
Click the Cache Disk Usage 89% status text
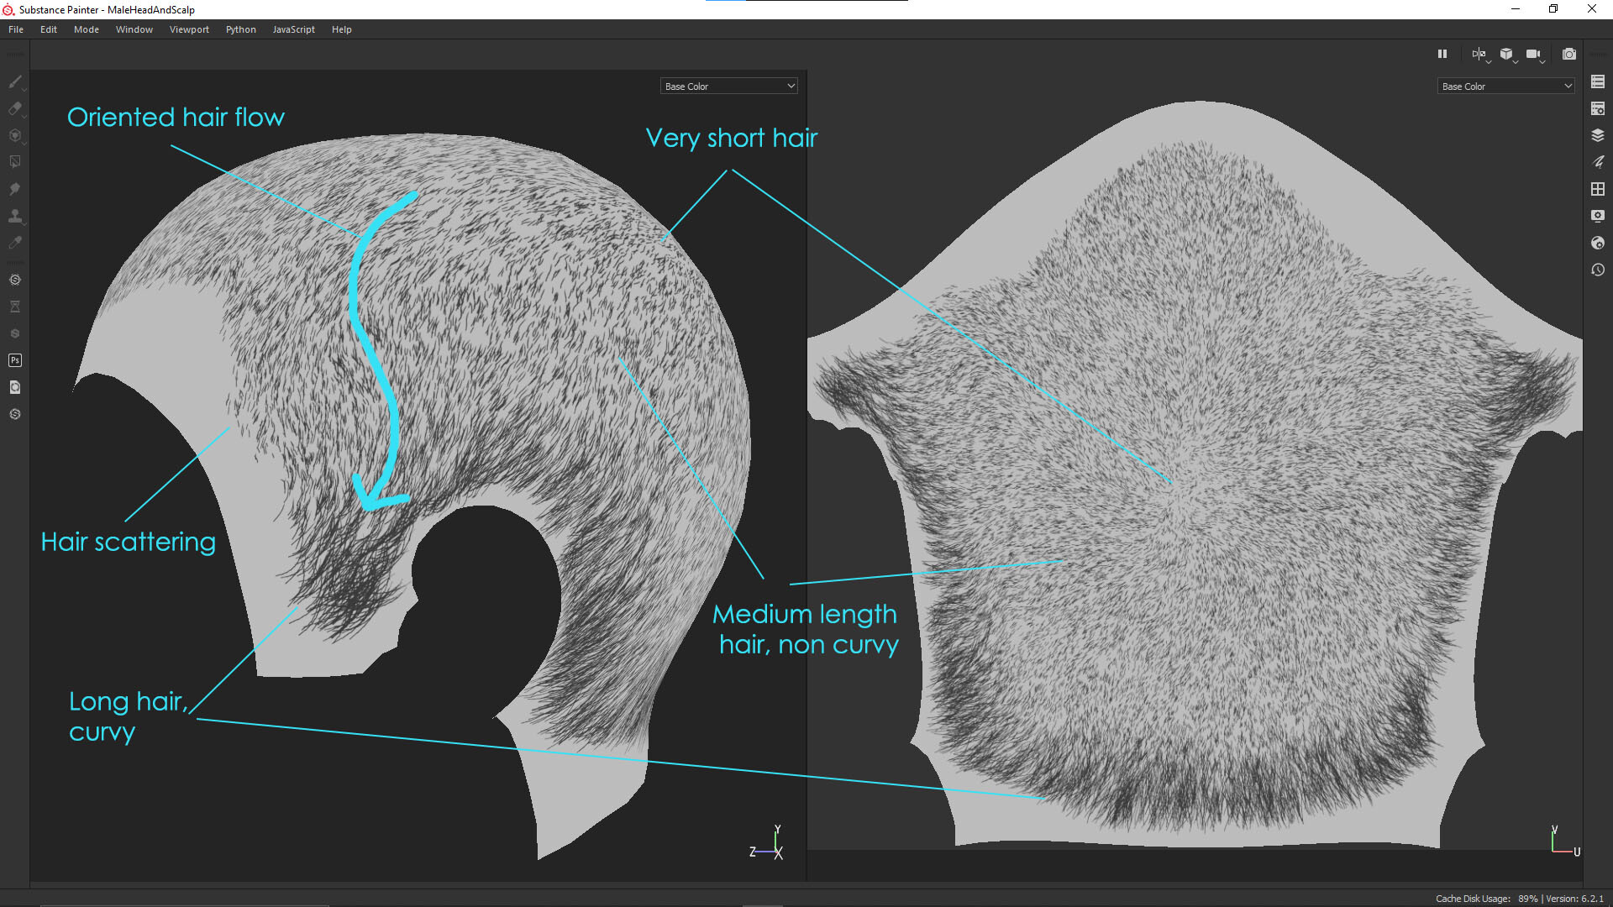pyautogui.click(x=1486, y=899)
